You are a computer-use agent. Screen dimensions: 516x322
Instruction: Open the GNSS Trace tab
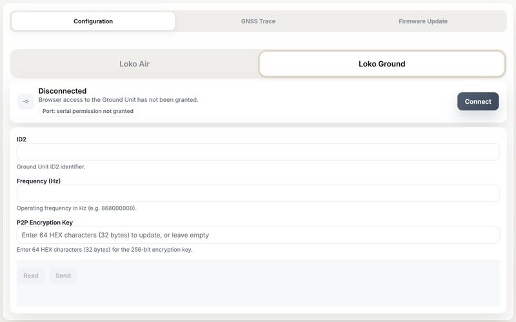pyautogui.click(x=258, y=21)
